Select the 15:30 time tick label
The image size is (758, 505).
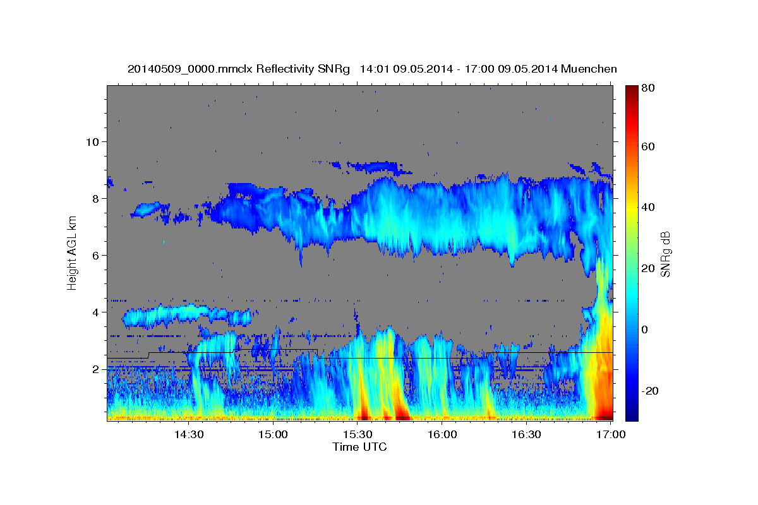pos(358,434)
